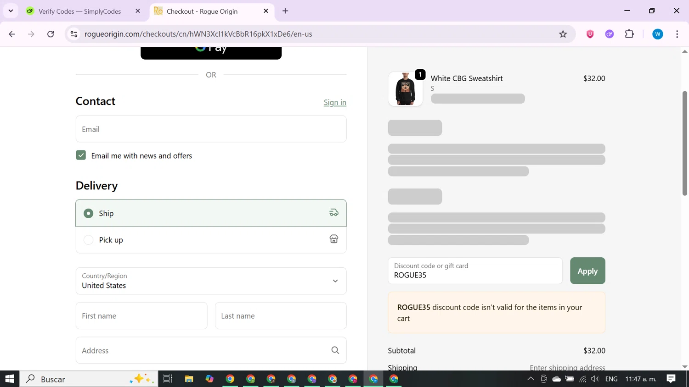The height and width of the screenshot is (387, 689).
Task: Click the White CBG Sweatshirt product name
Action: pos(467,78)
